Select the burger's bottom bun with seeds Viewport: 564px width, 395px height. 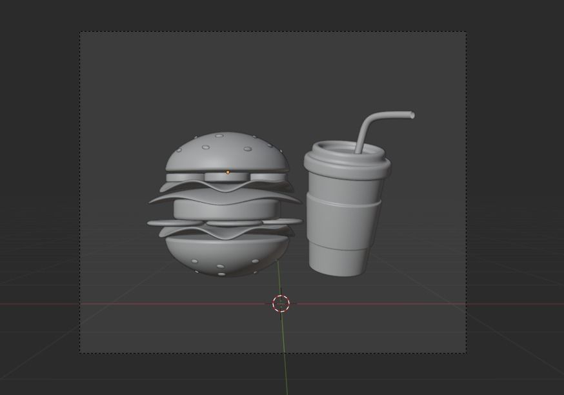(x=227, y=256)
